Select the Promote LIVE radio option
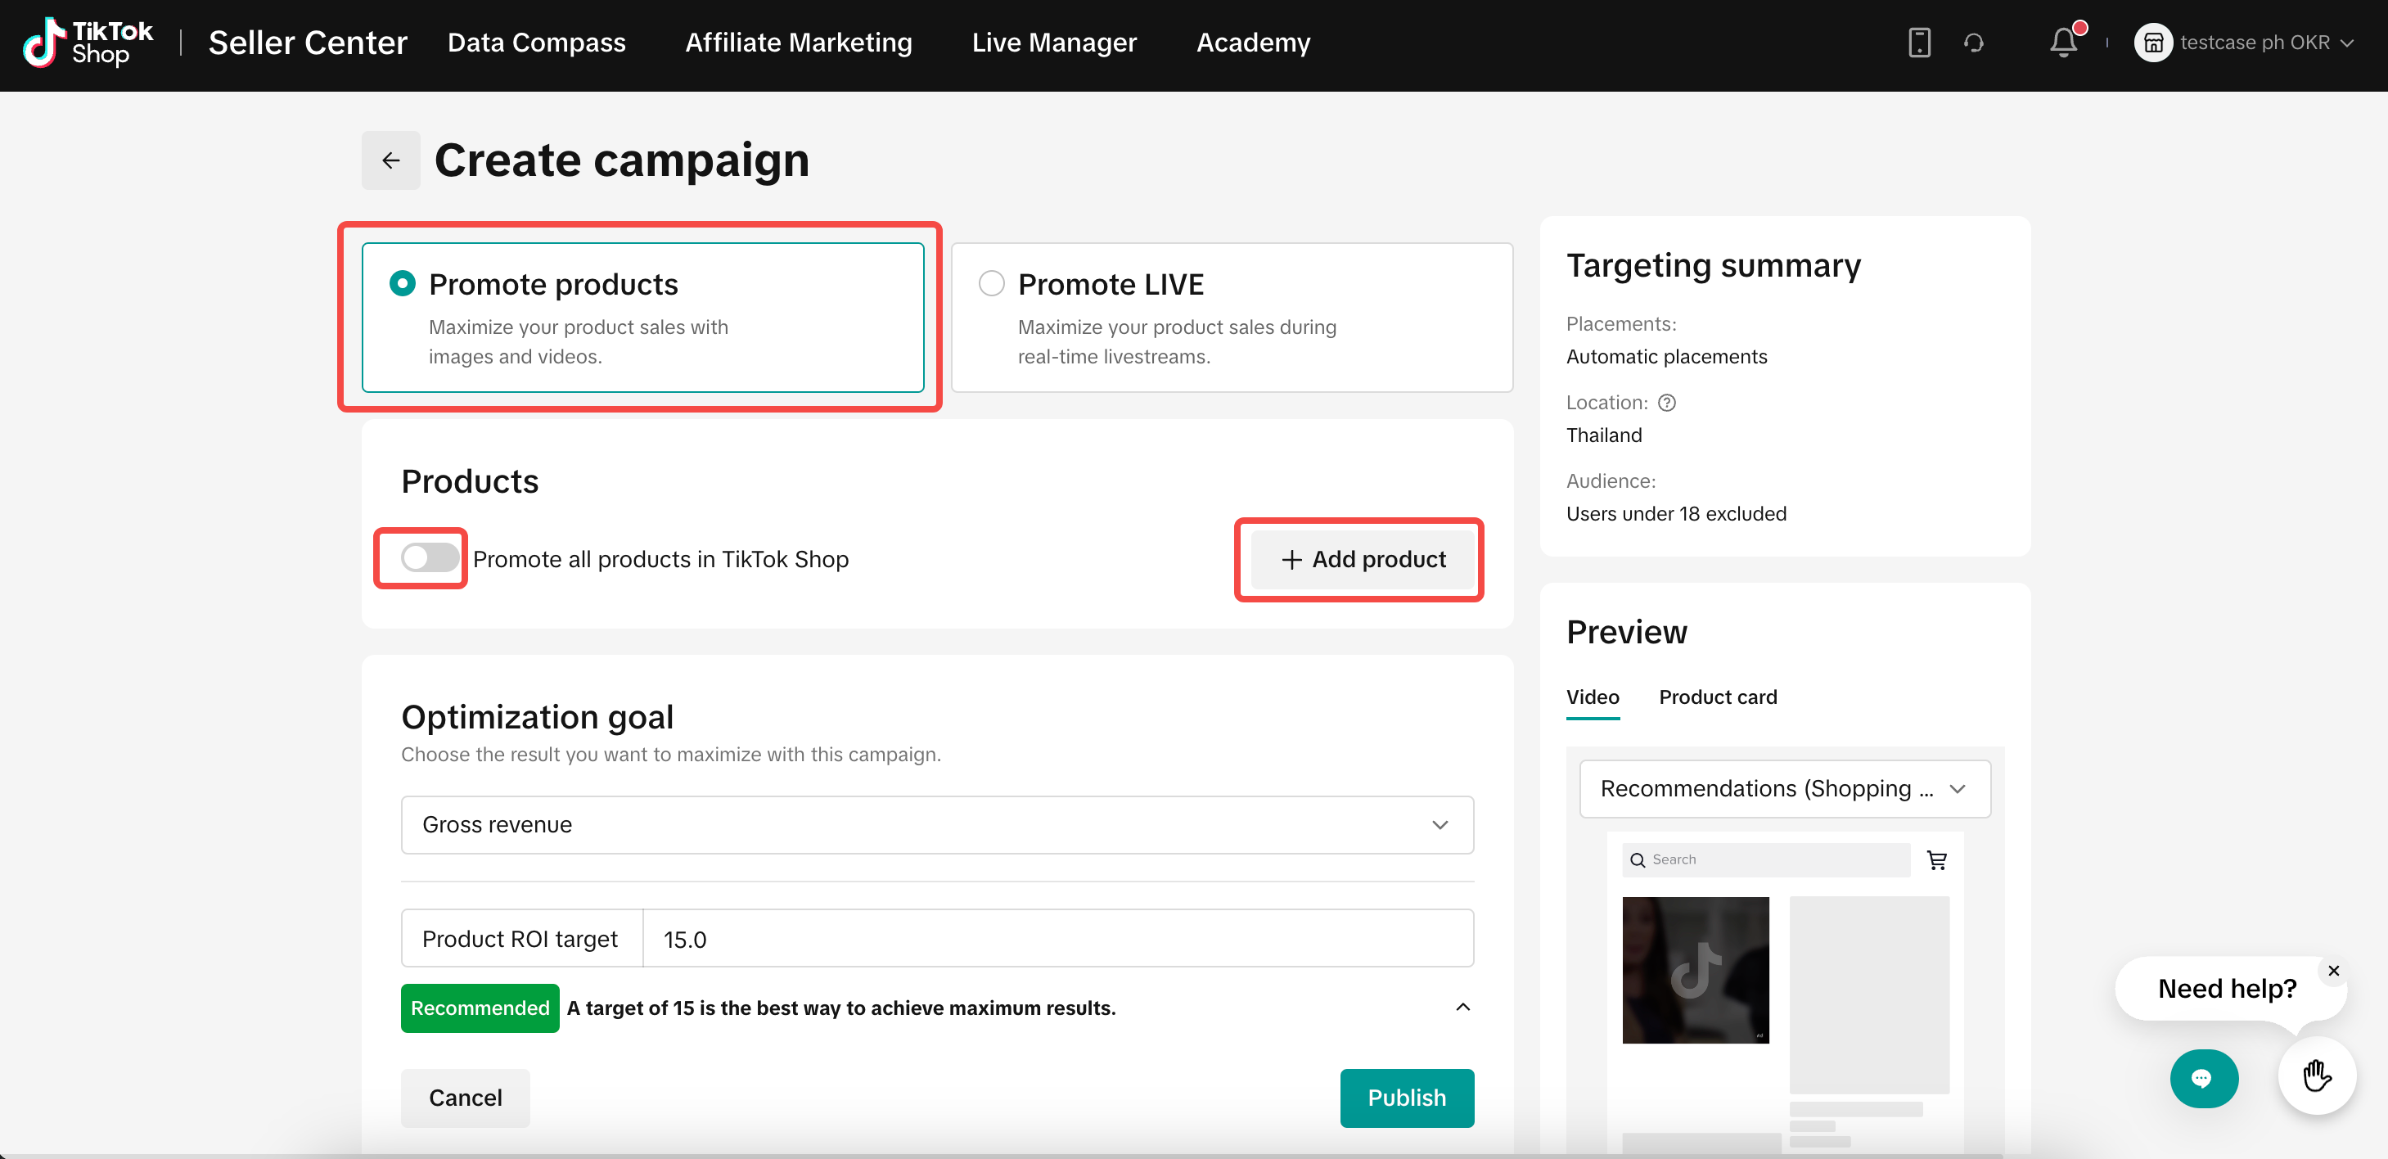The height and width of the screenshot is (1159, 2388). [x=992, y=284]
